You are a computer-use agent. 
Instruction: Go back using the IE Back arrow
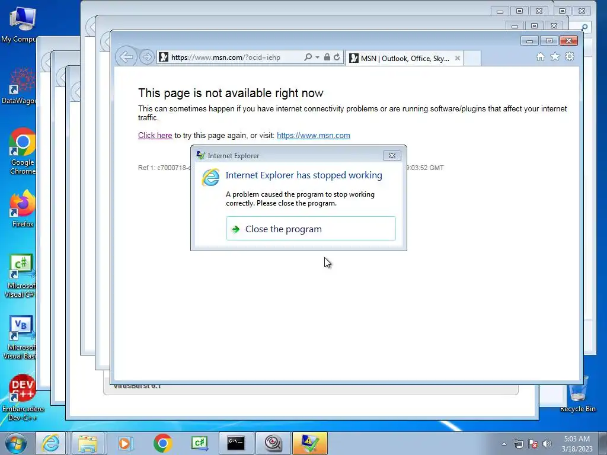[126, 57]
